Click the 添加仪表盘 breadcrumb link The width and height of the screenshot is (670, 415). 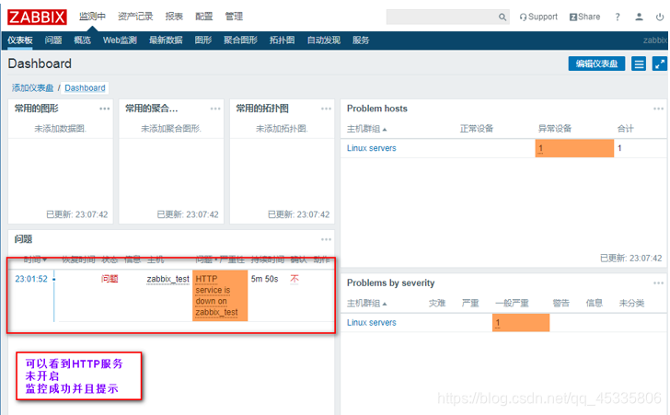pyautogui.click(x=32, y=88)
